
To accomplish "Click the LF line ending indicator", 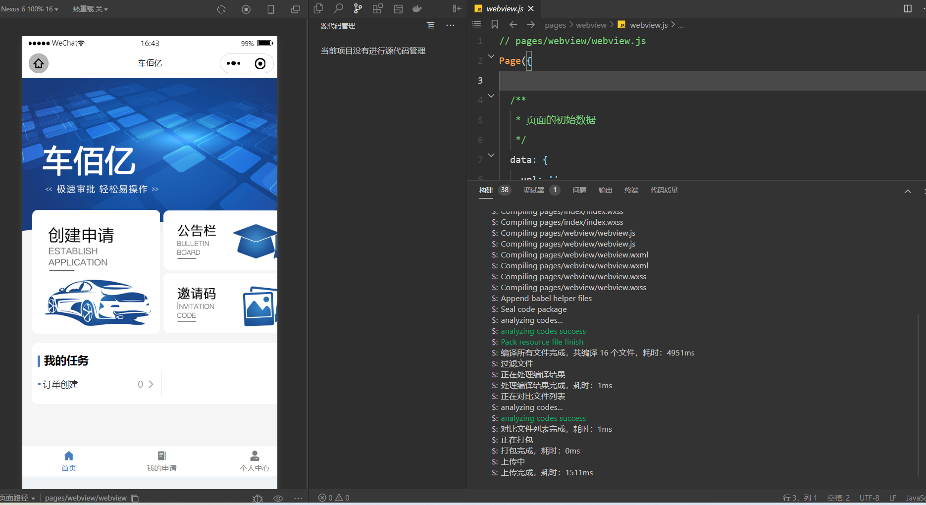I will coord(893,498).
